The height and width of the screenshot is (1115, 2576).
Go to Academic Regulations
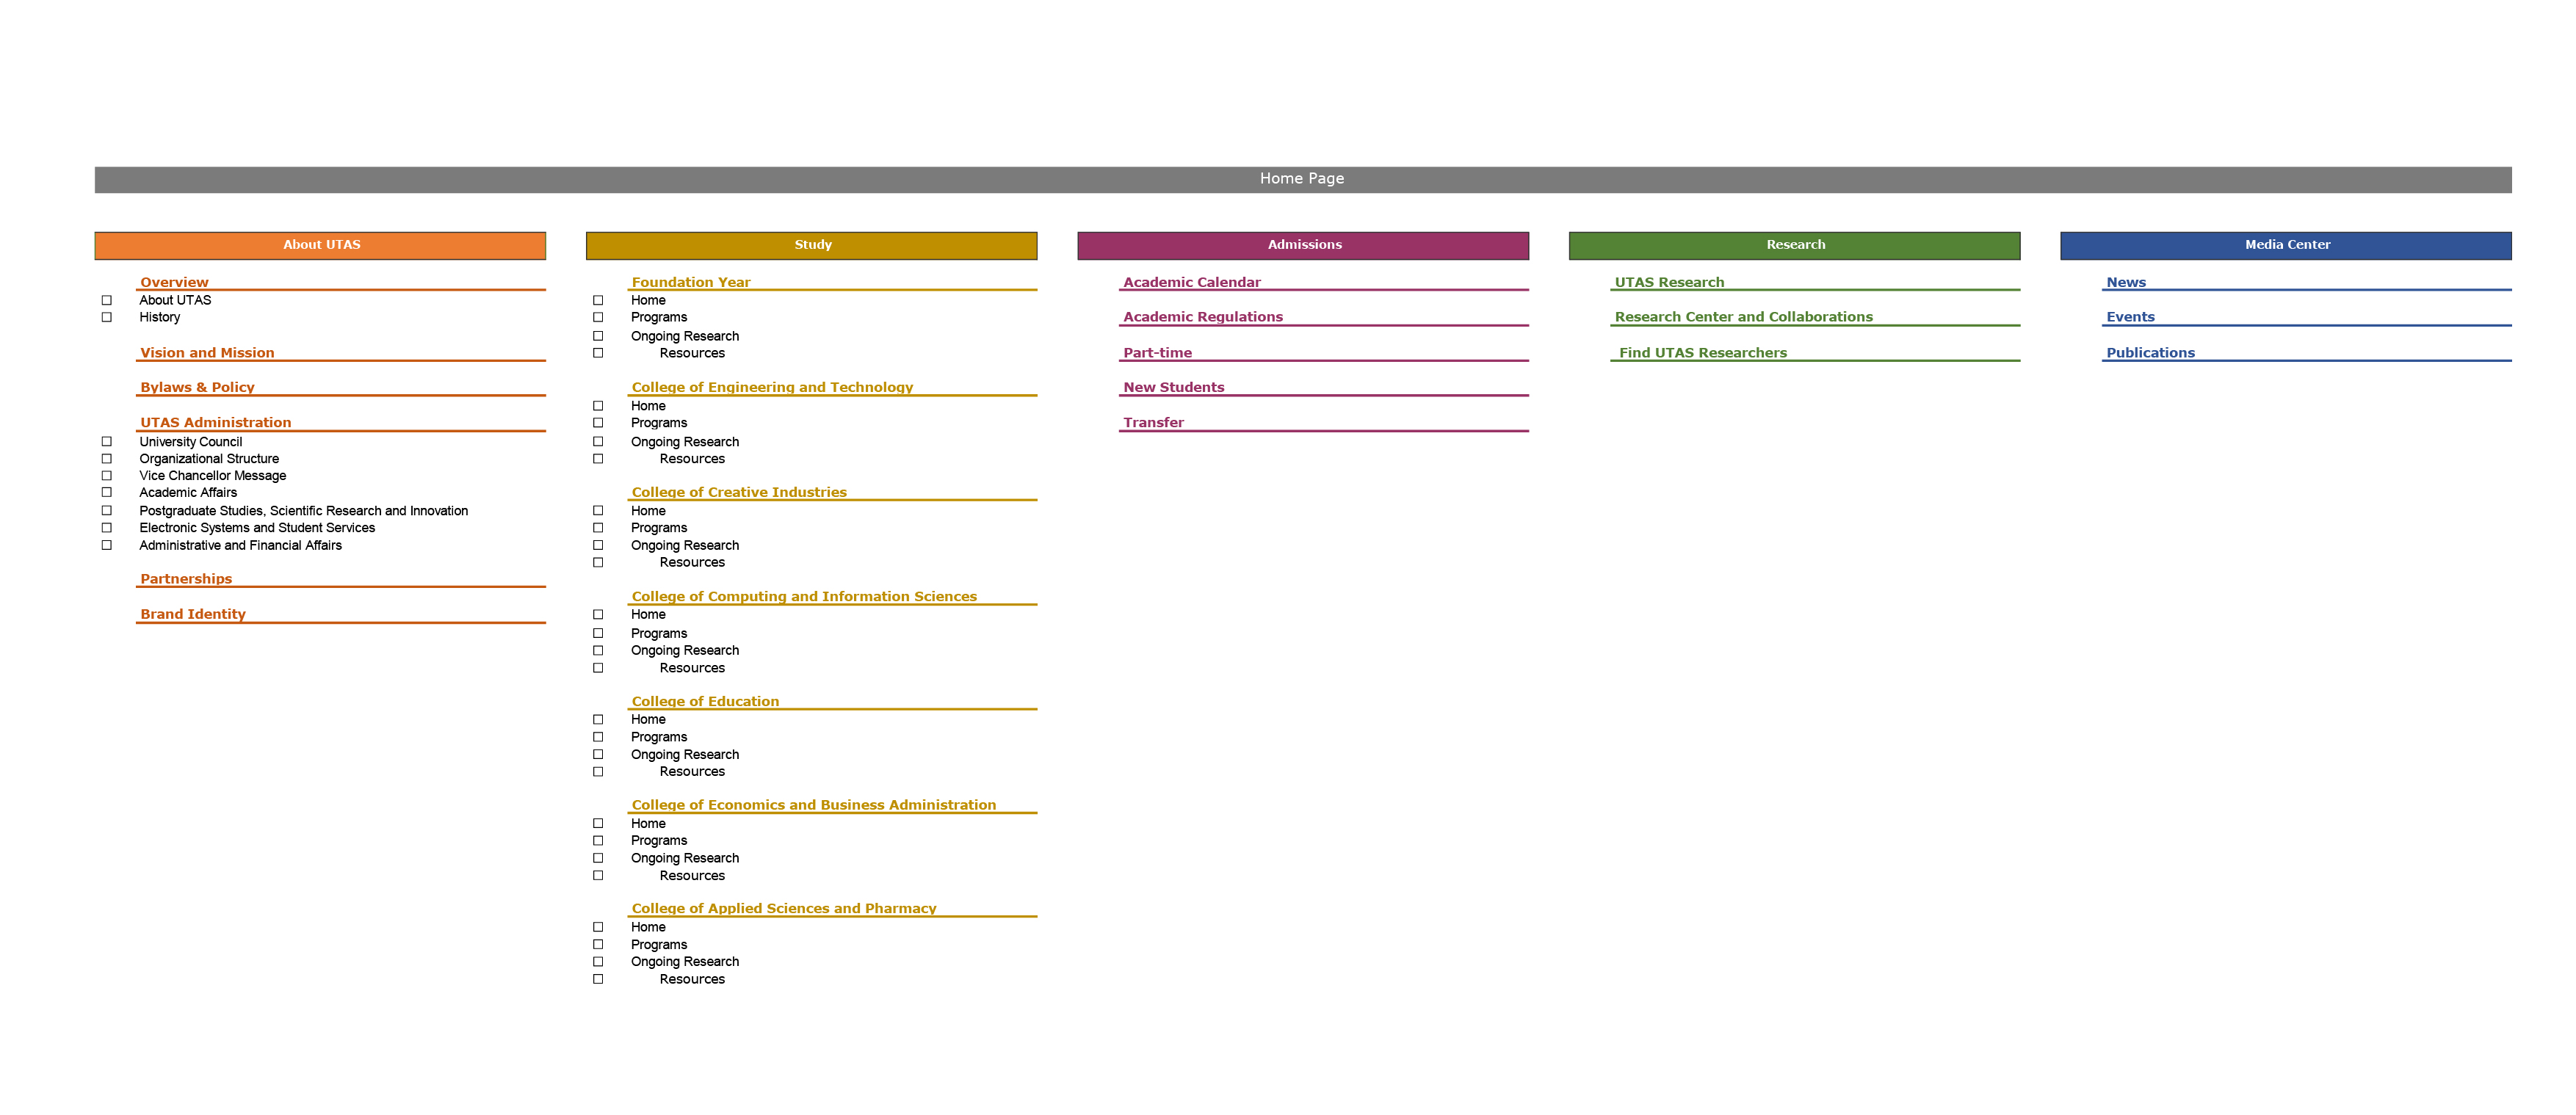click(1203, 317)
